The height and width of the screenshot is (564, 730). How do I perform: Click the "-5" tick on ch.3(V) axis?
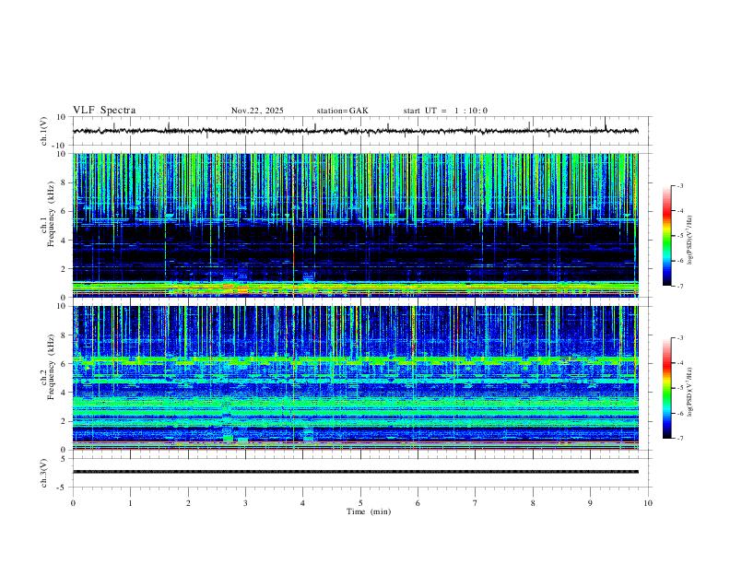63,488
